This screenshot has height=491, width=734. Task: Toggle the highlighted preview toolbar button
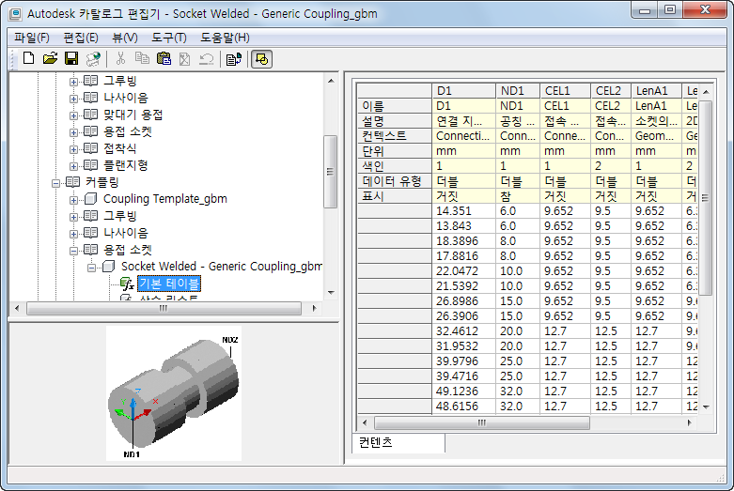(x=261, y=59)
